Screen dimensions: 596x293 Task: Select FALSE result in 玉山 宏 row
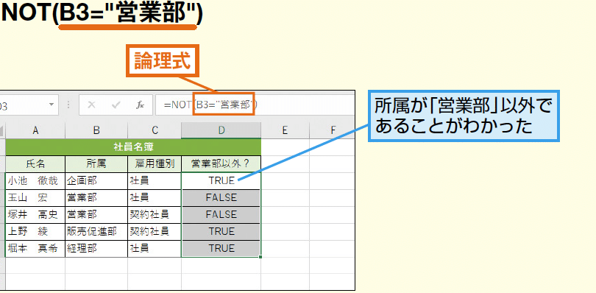click(221, 197)
